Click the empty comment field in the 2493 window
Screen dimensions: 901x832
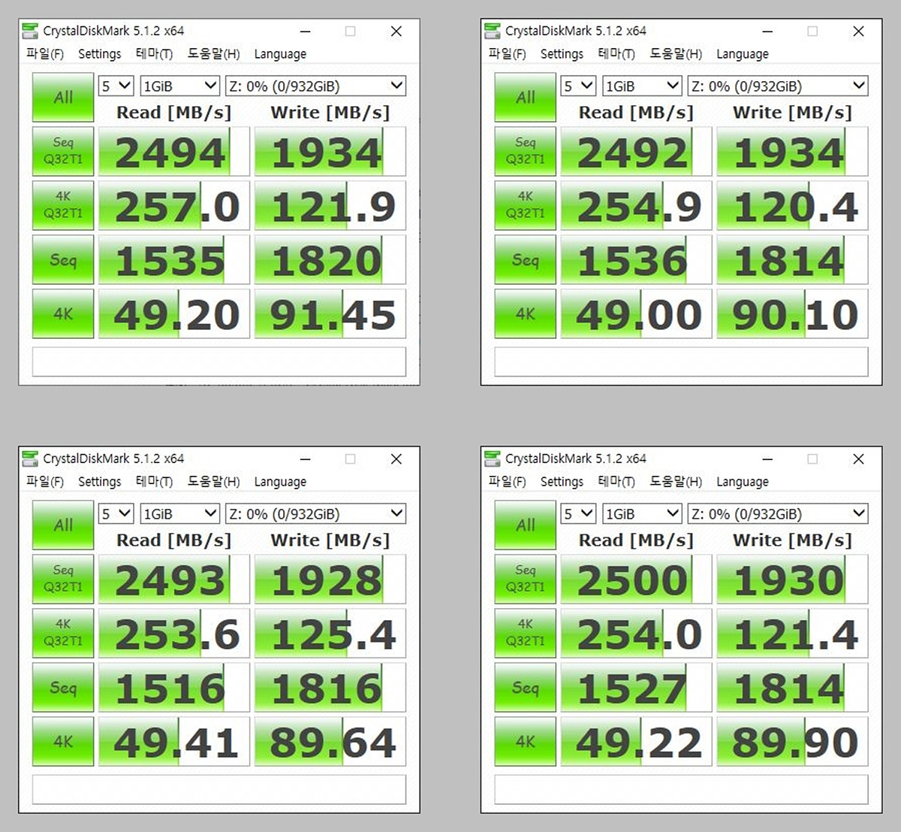point(219,789)
